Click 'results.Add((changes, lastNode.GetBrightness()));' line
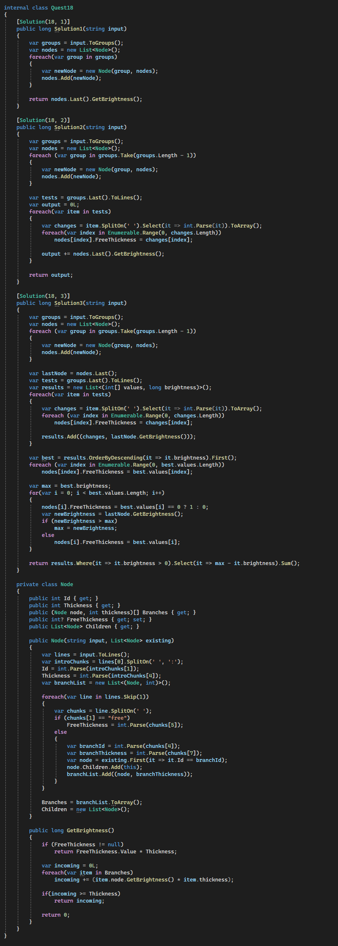Screen dimensions: 338x946 click(x=119, y=436)
